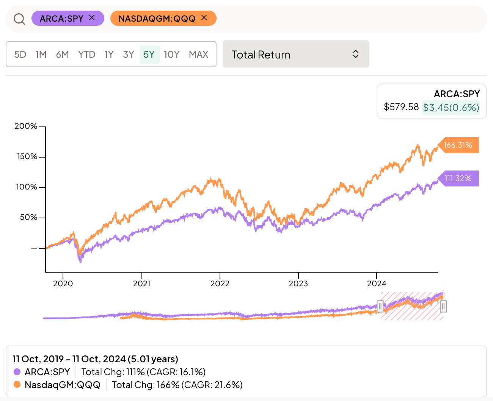Image resolution: width=493 pixels, height=401 pixels.
Task: Click Total Chg: 166% (CAGR: 21.6%) text
Action: click(x=177, y=385)
